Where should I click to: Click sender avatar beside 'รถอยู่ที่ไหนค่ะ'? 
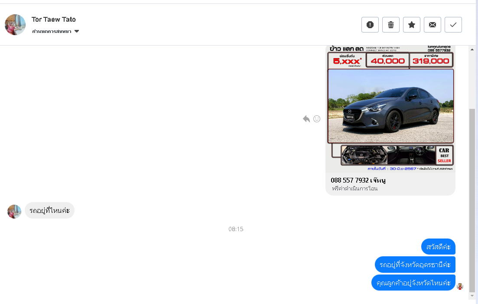click(x=14, y=212)
